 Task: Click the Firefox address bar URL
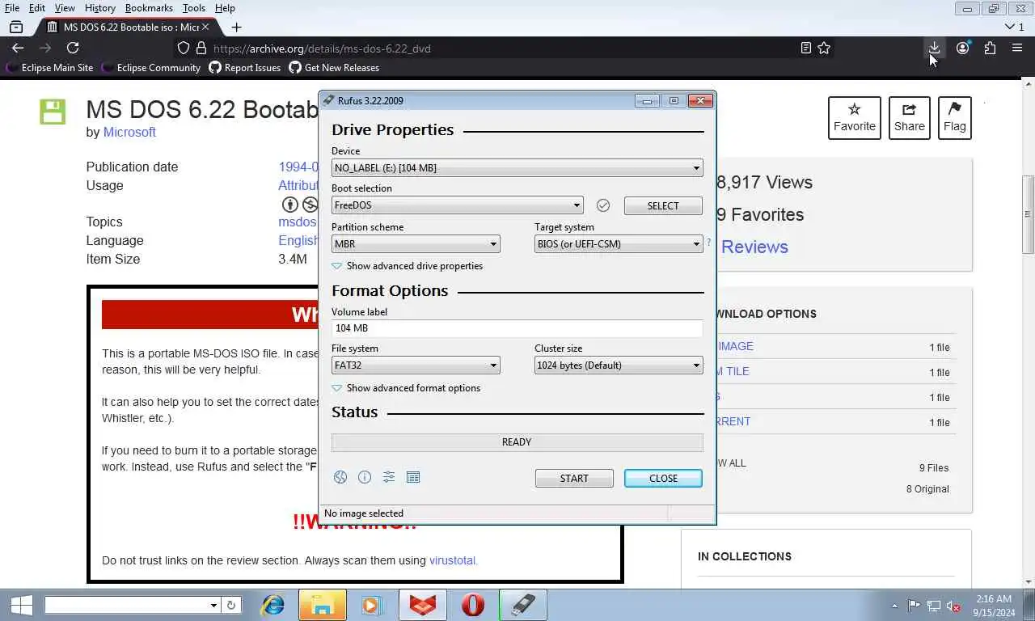point(322,49)
